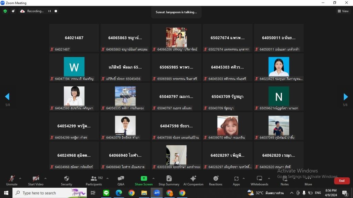Click the red End meeting button
The image size is (353, 198).
coord(342,181)
